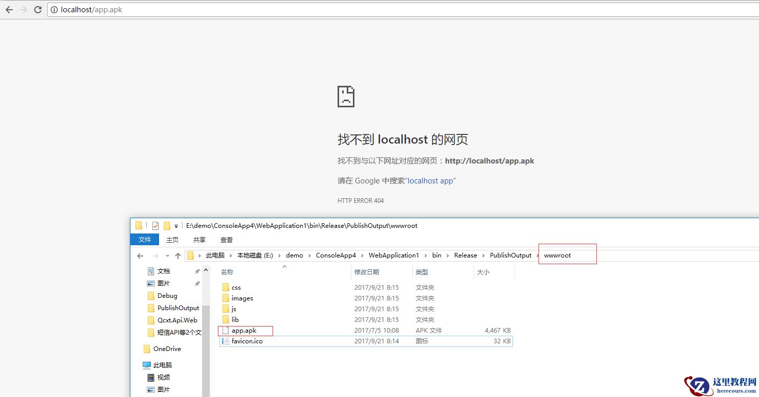Switch to the 查看 ribbon tab
Viewport: 759px width, 397px height.
click(x=226, y=240)
